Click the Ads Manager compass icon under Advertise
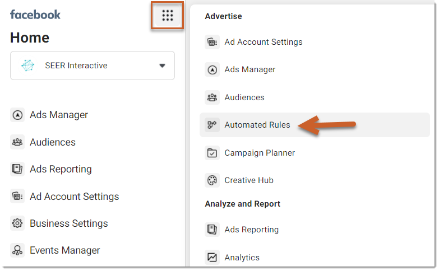 coord(212,69)
